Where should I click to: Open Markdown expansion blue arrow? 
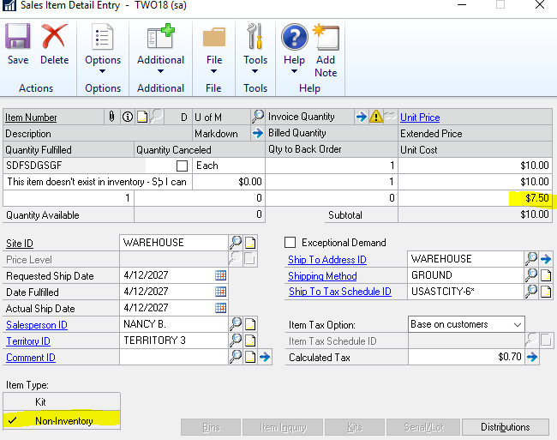(x=258, y=133)
